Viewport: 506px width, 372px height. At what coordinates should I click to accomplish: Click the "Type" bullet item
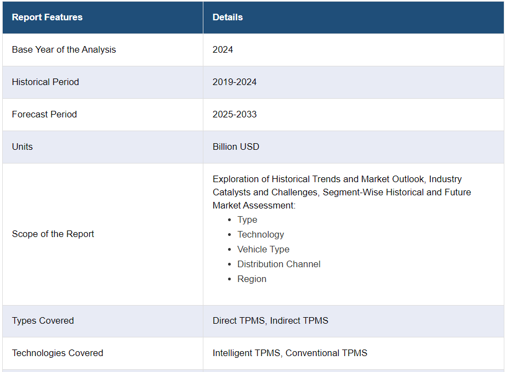point(247,219)
